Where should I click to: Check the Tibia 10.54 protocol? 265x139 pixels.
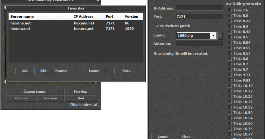click(x=229, y=118)
